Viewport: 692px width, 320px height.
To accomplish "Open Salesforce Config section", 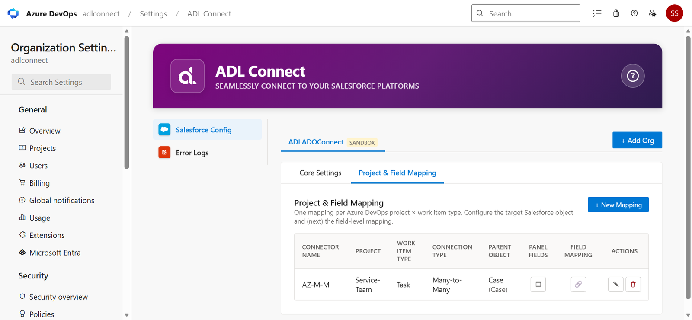I will tap(207, 130).
